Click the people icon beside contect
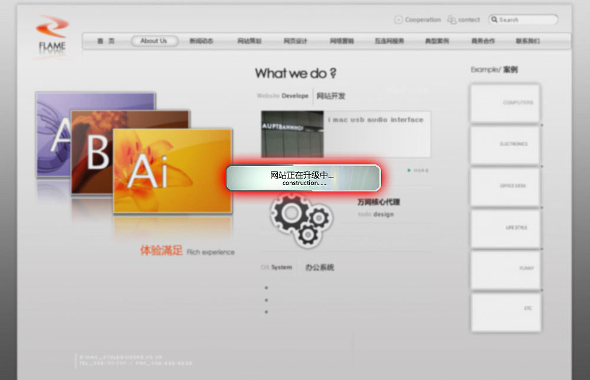The height and width of the screenshot is (380, 590). click(x=451, y=19)
